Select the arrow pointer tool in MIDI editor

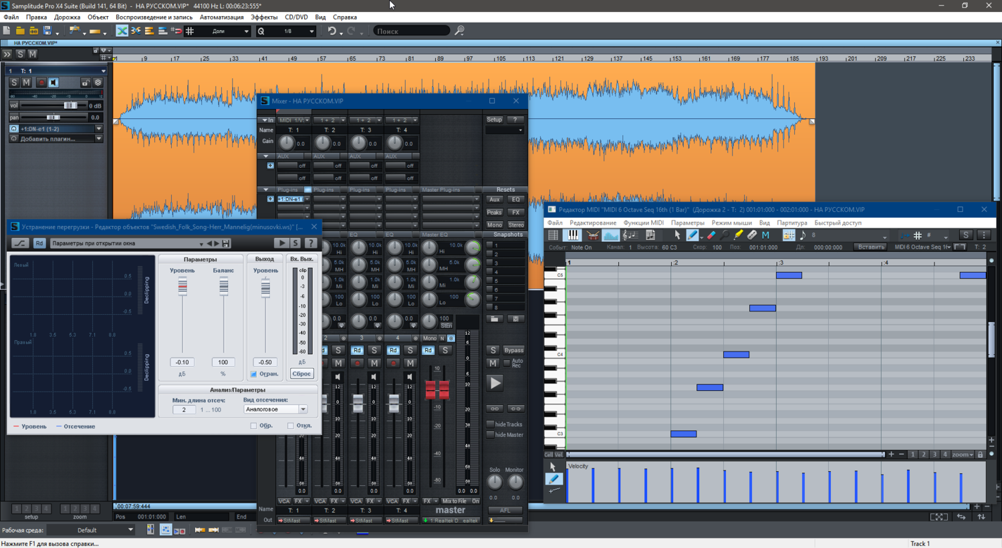[x=677, y=235]
